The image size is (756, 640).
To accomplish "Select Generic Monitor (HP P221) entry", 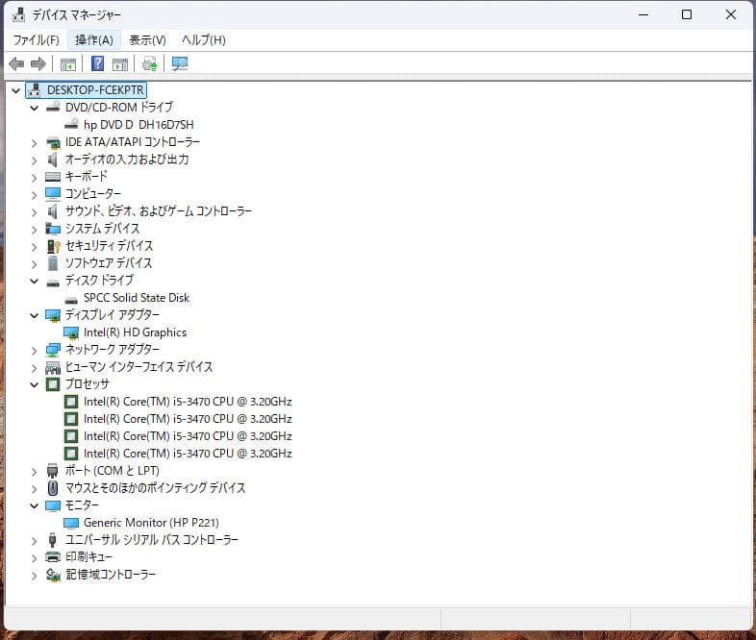I will (151, 523).
